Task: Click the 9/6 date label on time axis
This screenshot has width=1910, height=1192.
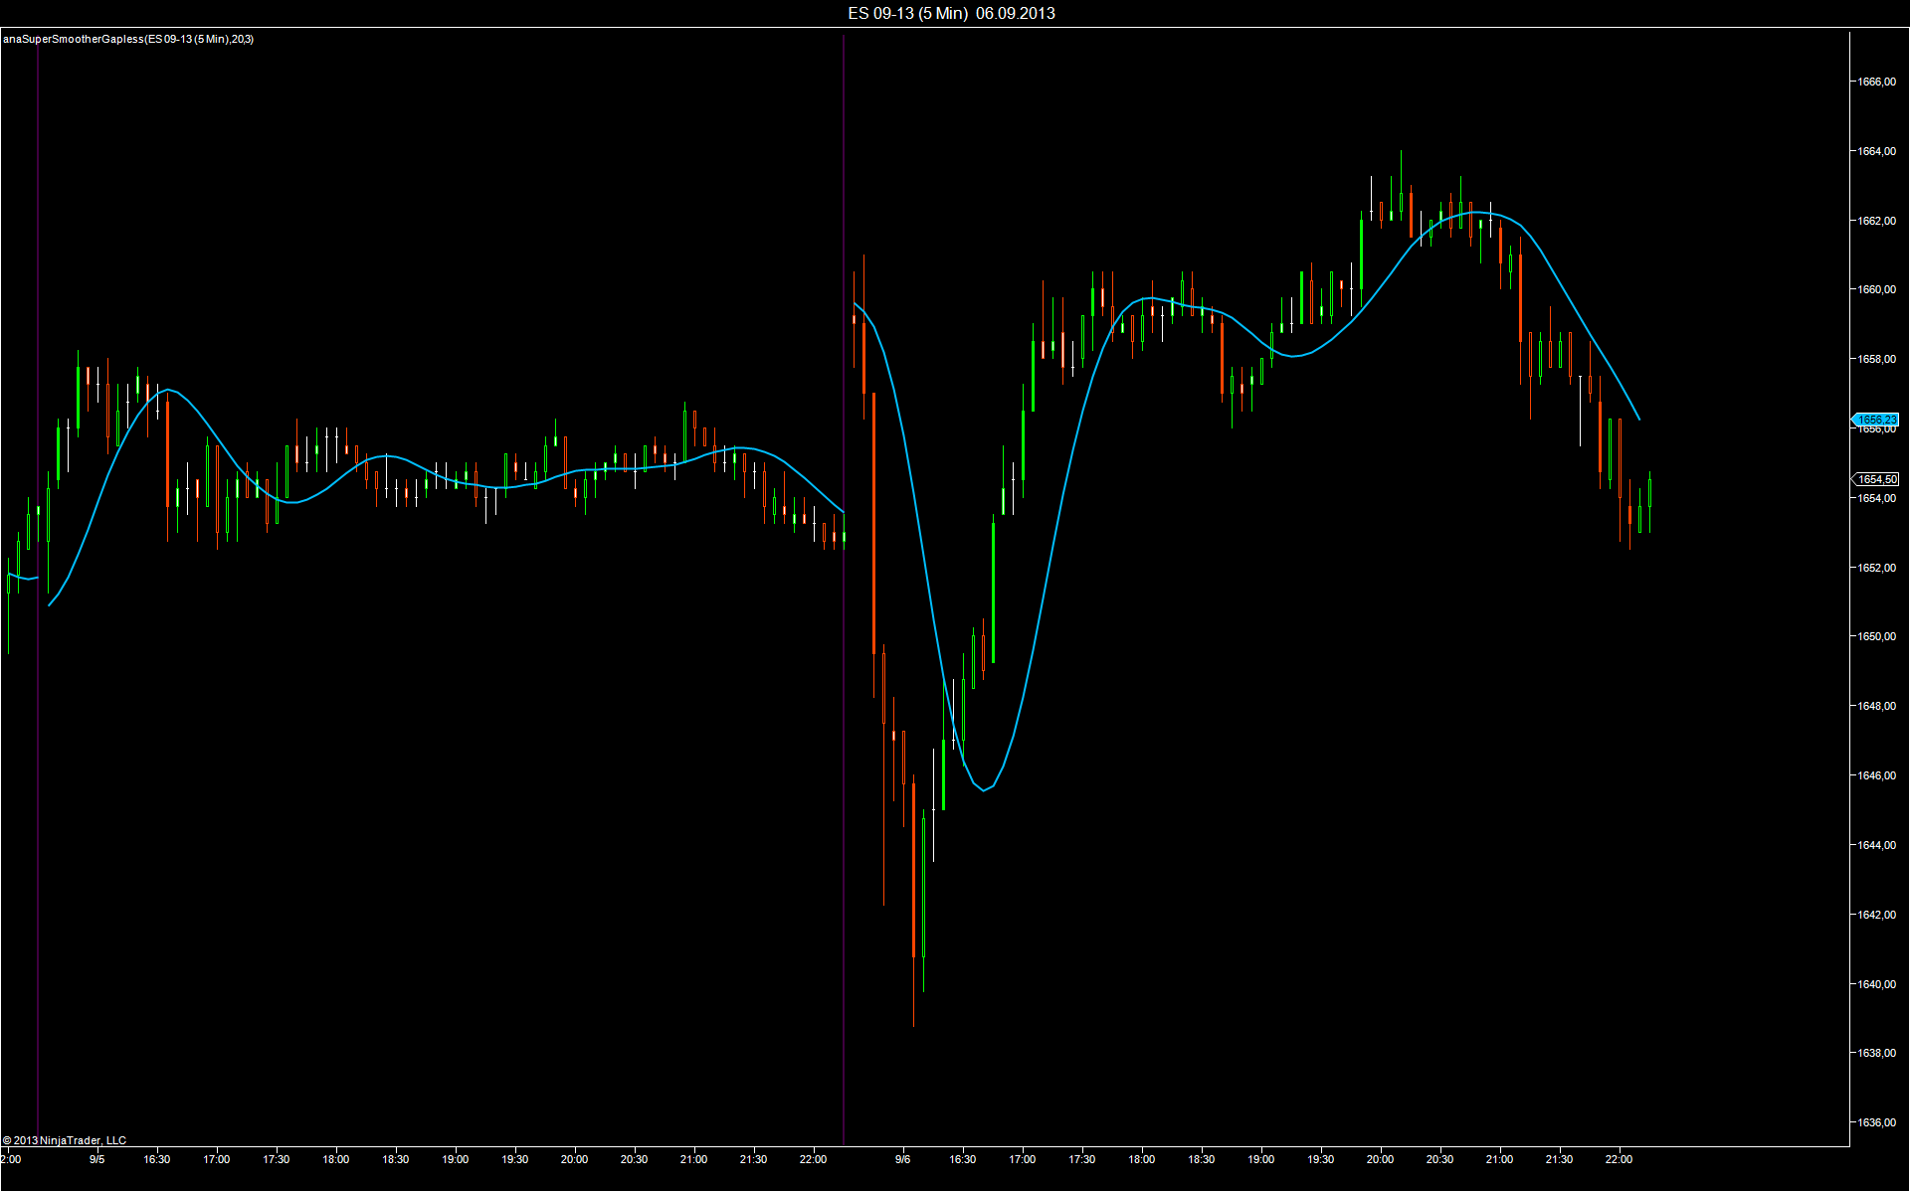Action: click(x=902, y=1159)
